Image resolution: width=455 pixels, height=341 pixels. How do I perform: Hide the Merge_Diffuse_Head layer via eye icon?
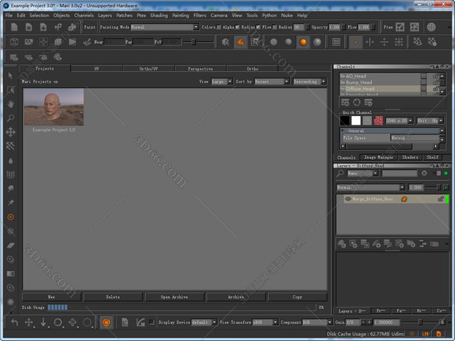click(348, 199)
